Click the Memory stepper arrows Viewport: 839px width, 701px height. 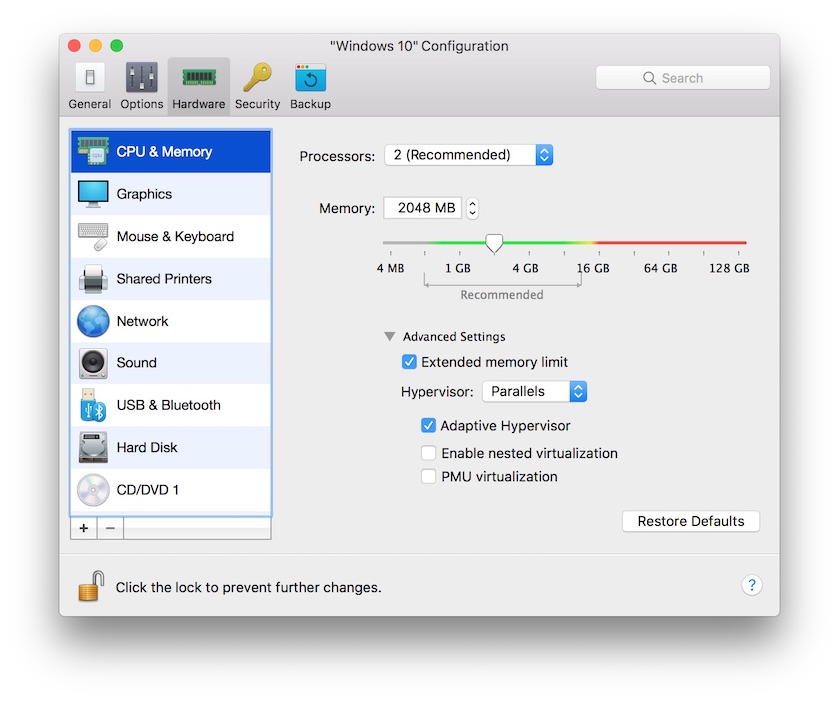(x=472, y=208)
